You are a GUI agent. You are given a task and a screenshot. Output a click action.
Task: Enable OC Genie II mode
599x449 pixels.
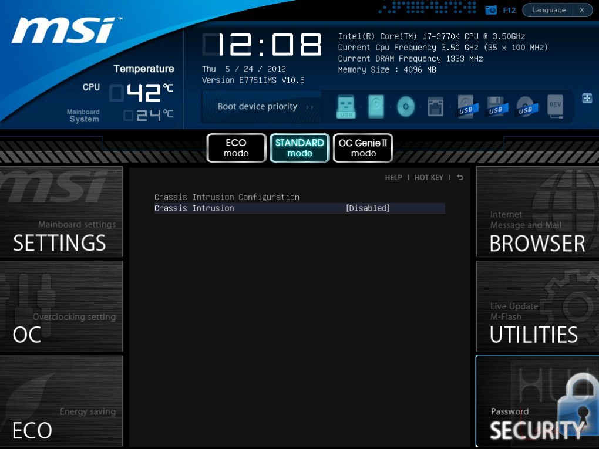(x=363, y=148)
